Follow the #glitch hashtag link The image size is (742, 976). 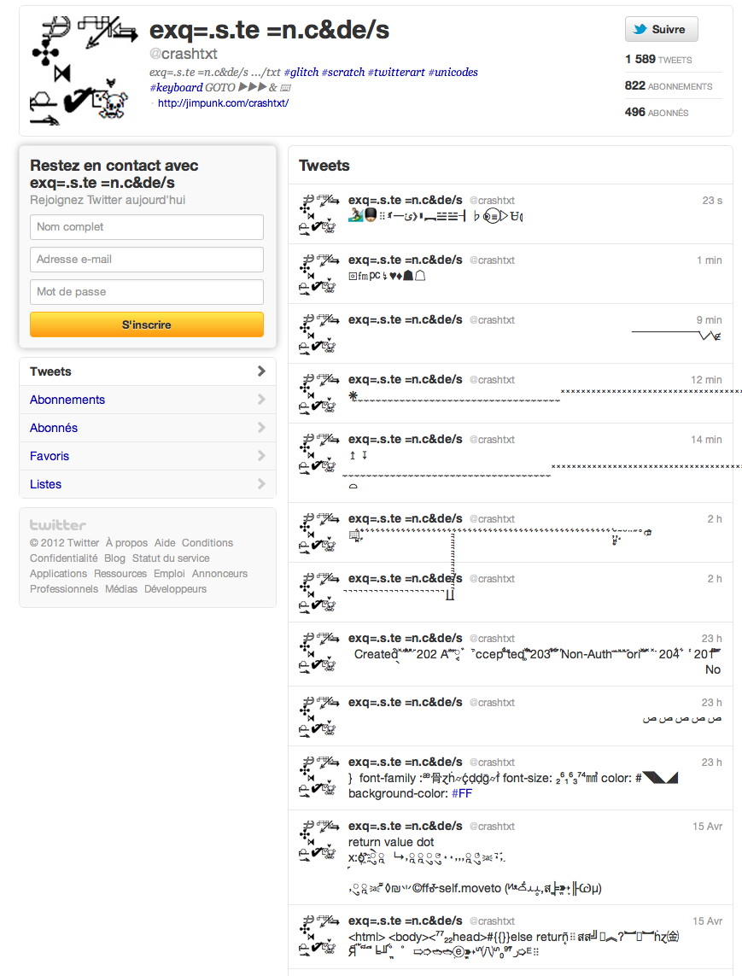(301, 73)
